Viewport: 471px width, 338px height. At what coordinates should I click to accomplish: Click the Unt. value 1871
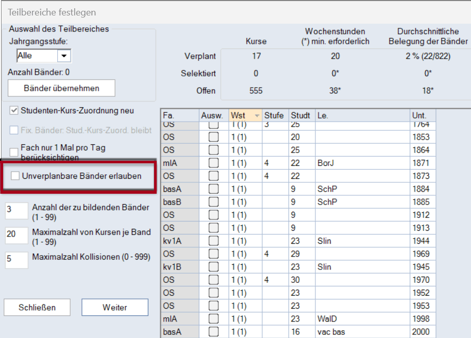tap(423, 163)
